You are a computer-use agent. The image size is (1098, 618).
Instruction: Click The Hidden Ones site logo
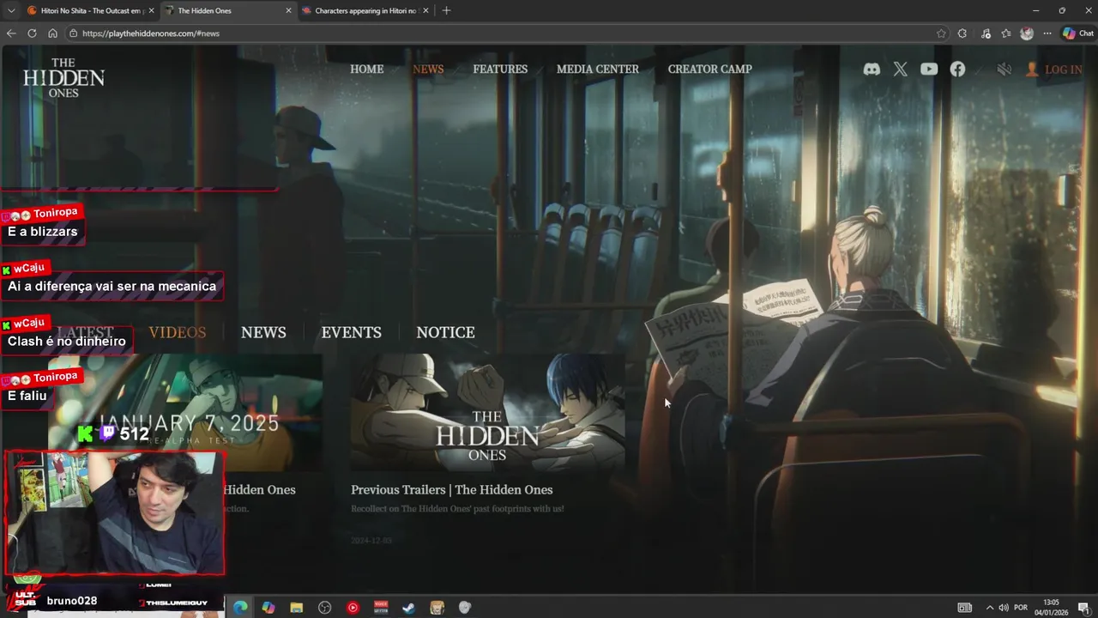coord(63,78)
